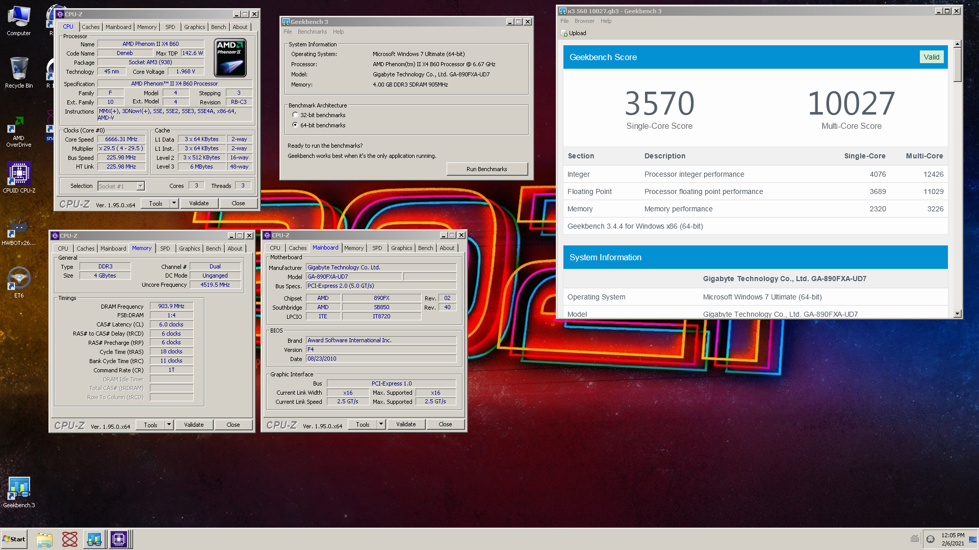
Task: Click Tools button in Mainboard CPU-Z
Action: pyautogui.click(x=363, y=424)
